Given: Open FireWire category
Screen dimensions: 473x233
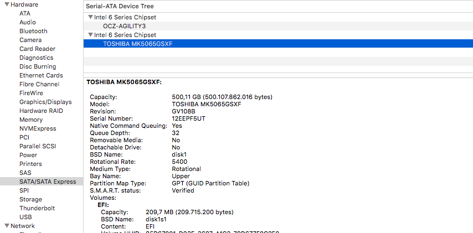Looking at the screenshot, I should [31, 93].
